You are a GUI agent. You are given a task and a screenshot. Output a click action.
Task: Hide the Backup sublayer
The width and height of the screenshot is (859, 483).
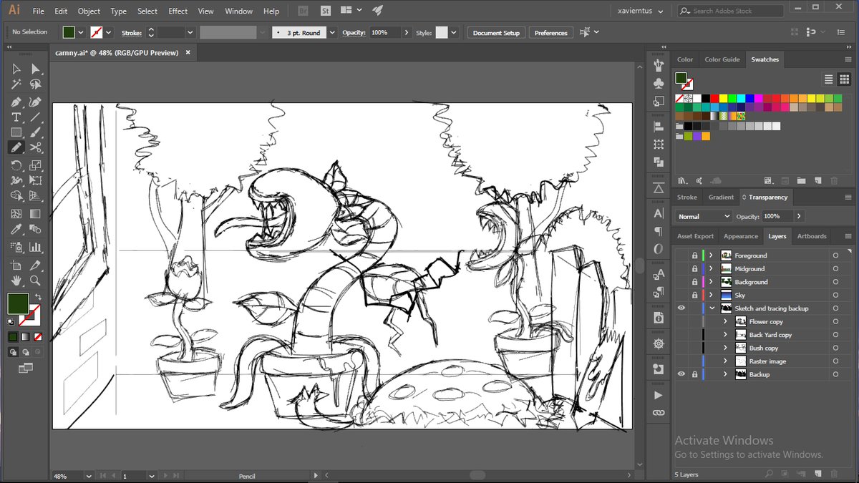coord(681,374)
